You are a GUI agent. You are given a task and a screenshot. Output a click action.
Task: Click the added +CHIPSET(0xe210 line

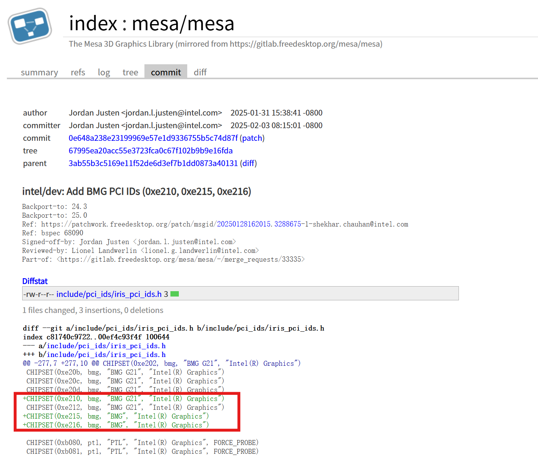[x=123, y=399]
